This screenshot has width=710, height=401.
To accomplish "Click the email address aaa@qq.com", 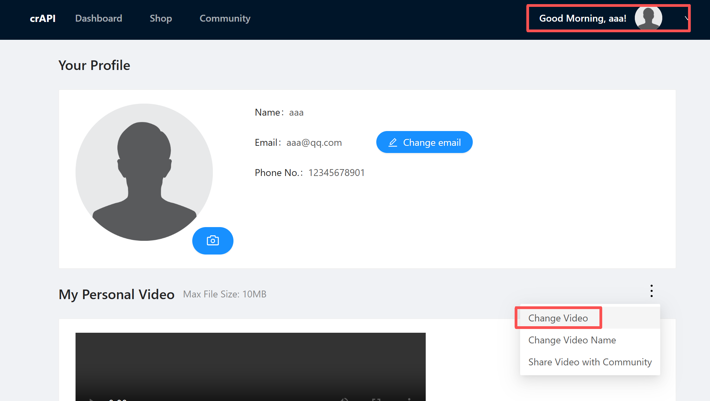I will click(x=314, y=142).
